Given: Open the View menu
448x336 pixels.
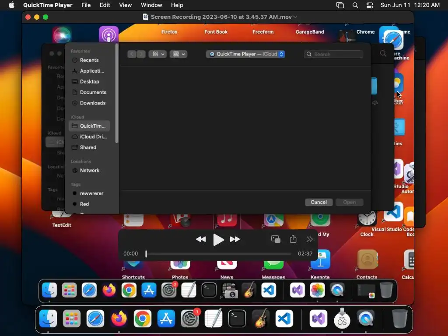Looking at the screenshot, I should (x=126, y=5).
